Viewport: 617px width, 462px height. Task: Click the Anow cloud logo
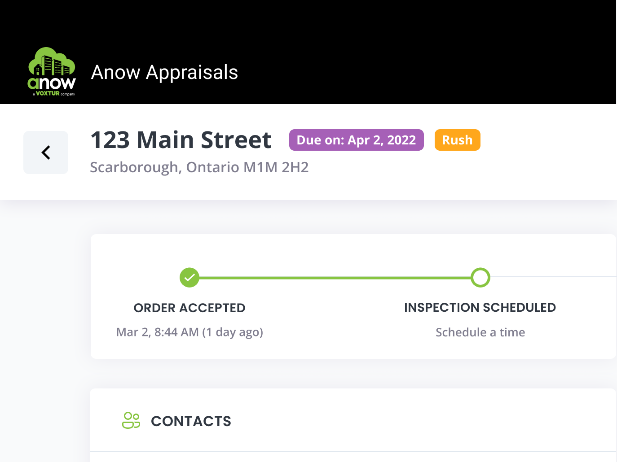(52, 72)
